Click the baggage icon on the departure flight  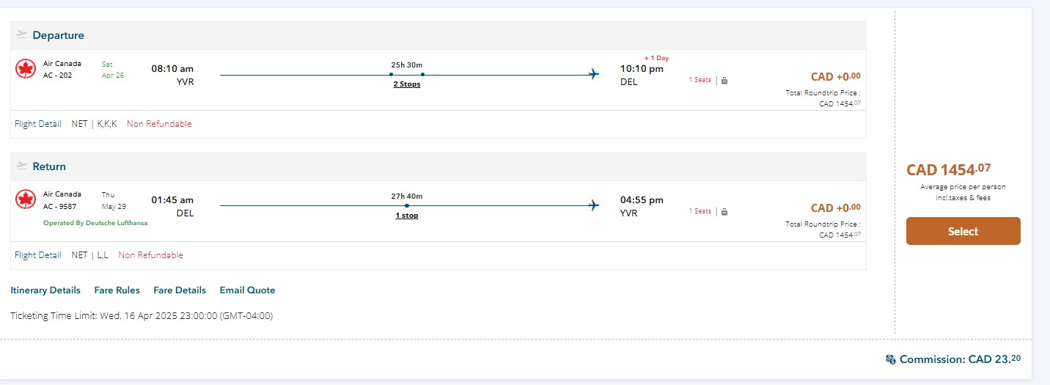pyautogui.click(x=724, y=81)
